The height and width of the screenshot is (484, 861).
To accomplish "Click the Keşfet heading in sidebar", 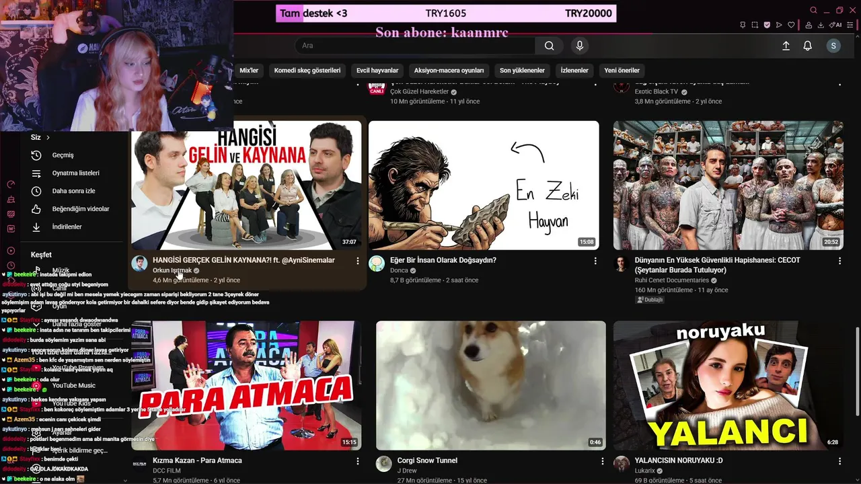I will (x=41, y=255).
